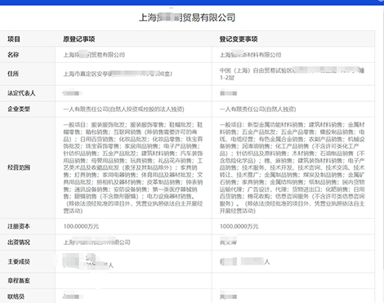Click the 联络员 row label
The height and width of the screenshot is (303, 384).
coord(16,296)
